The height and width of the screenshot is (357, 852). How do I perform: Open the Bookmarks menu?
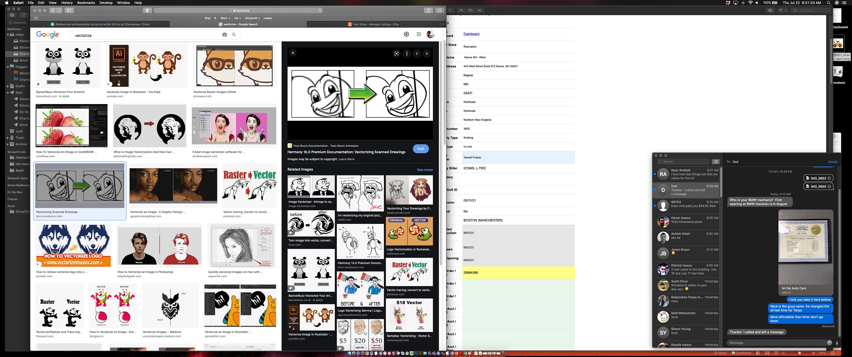click(86, 3)
